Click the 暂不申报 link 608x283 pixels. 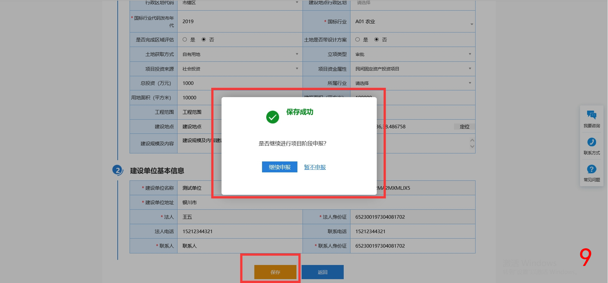(315, 167)
